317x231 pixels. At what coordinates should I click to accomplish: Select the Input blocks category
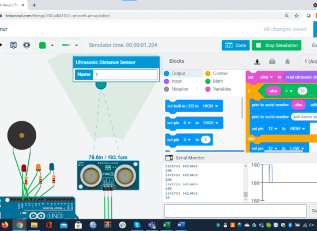click(173, 81)
